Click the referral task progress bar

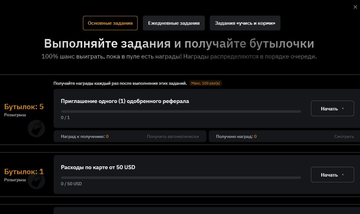[181, 111]
